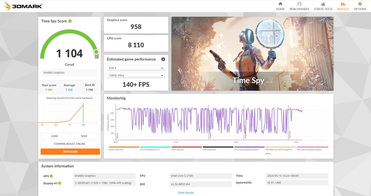This screenshot has height=196, width=371.
Task: Click the SystemInfo version v5.91.1460
Action: click(297, 183)
